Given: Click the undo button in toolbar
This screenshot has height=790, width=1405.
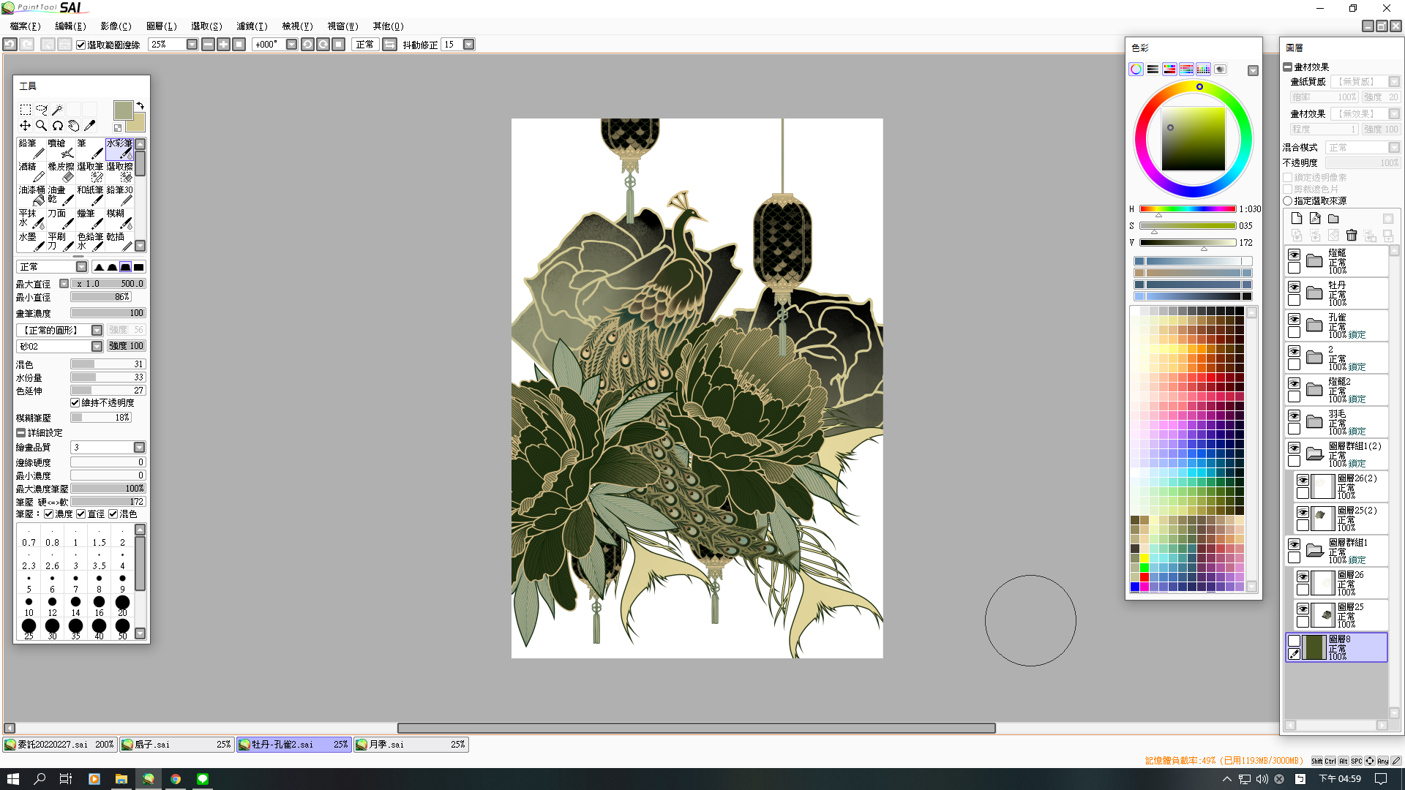Looking at the screenshot, I should click(x=10, y=45).
